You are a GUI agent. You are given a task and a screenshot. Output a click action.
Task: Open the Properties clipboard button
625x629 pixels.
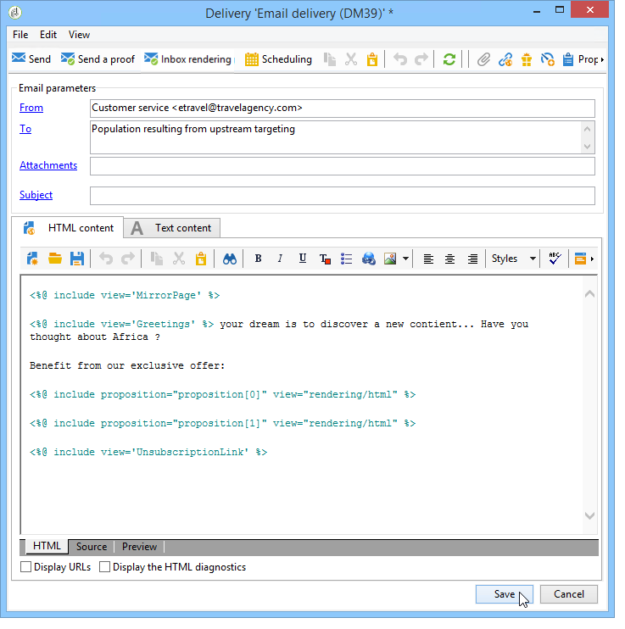tap(580, 59)
